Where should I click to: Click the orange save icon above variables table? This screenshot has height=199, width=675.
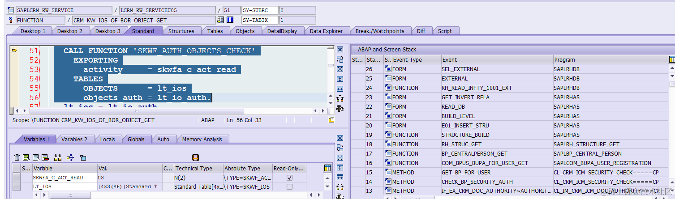pyautogui.click(x=195, y=157)
